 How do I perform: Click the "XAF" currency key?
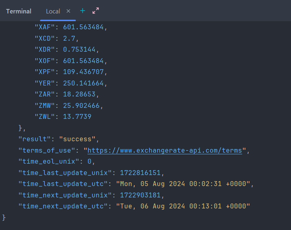45,27
